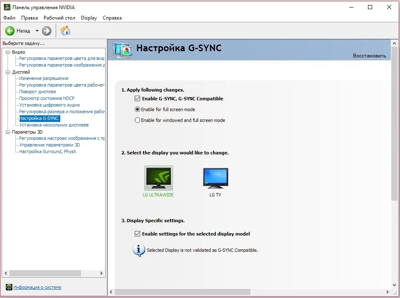This screenshot has height=298, width=400.
Task: Open Регулировка настроек изображения с просмотром
Action: pos(62,138)
